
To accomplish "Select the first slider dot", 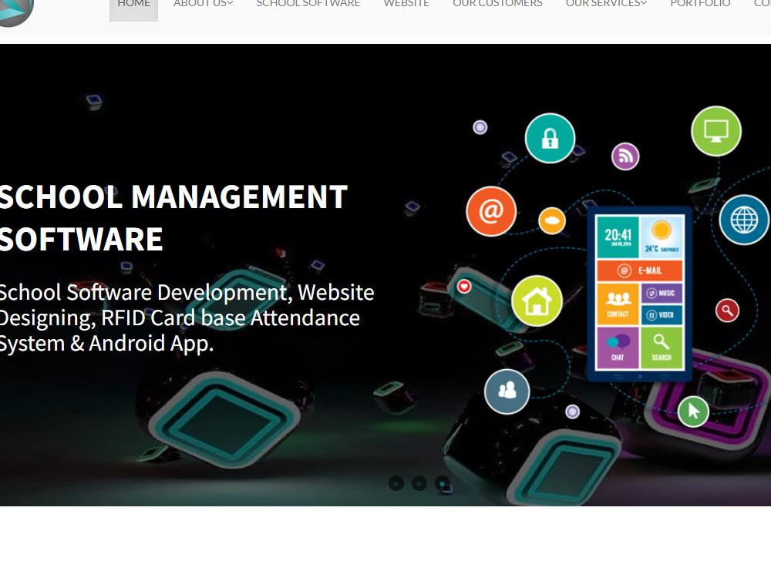I will 396,483.
